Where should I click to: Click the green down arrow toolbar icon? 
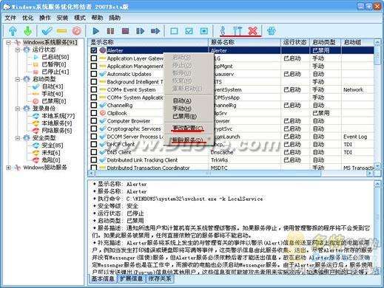(x=28, y=31)
